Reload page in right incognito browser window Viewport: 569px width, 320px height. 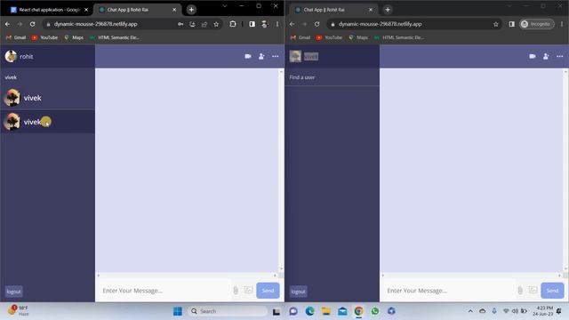317,24
